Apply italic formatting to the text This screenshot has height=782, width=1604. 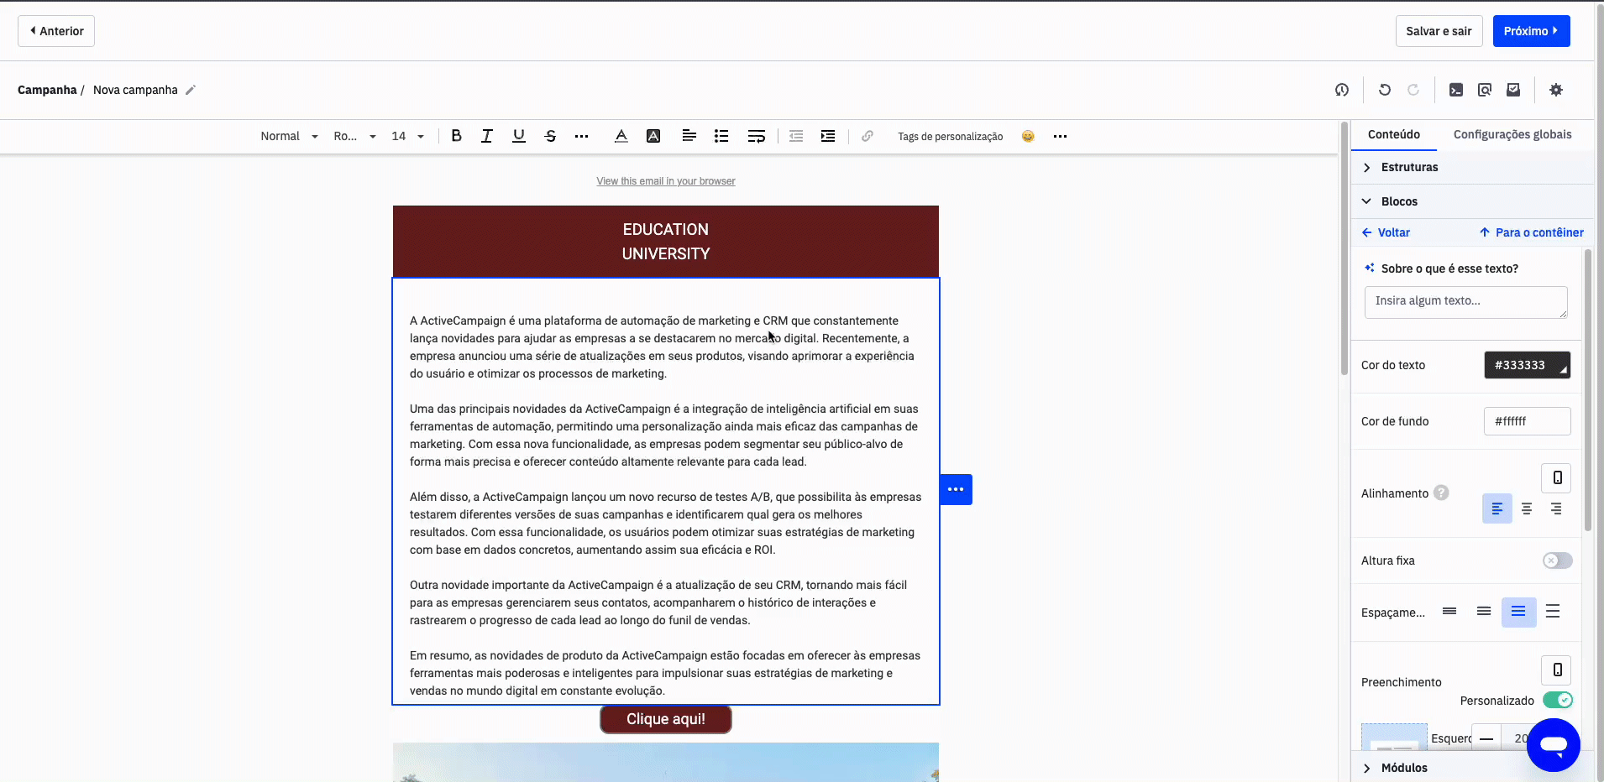tap(486, 136)
